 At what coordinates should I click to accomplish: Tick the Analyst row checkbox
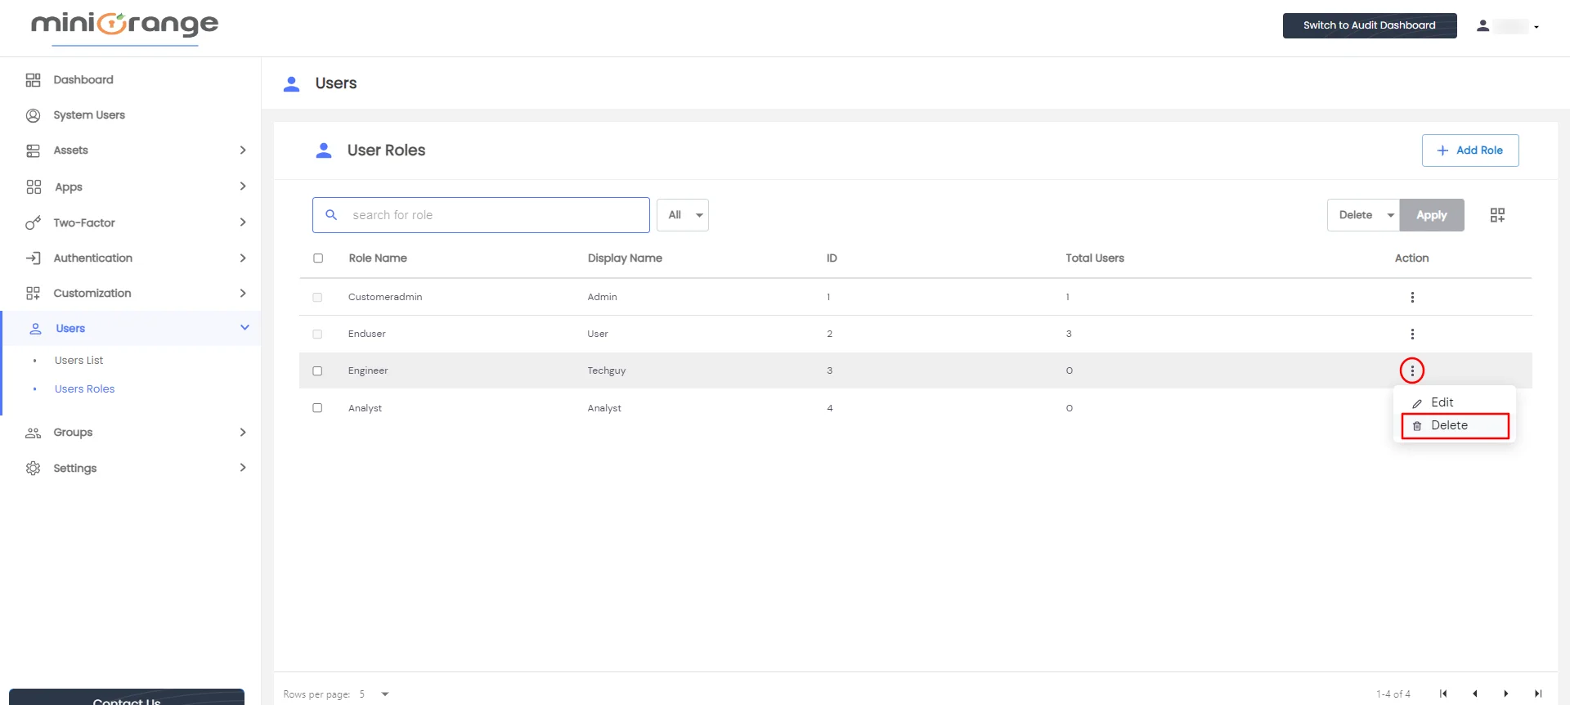317,407
